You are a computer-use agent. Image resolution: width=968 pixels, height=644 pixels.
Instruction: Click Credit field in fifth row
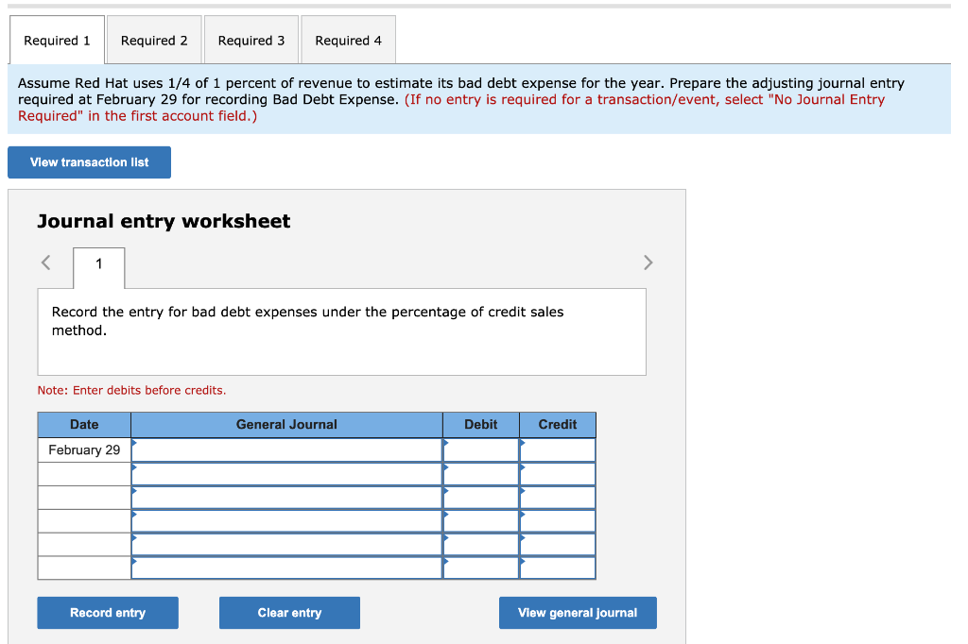click(x=558, y=544)
